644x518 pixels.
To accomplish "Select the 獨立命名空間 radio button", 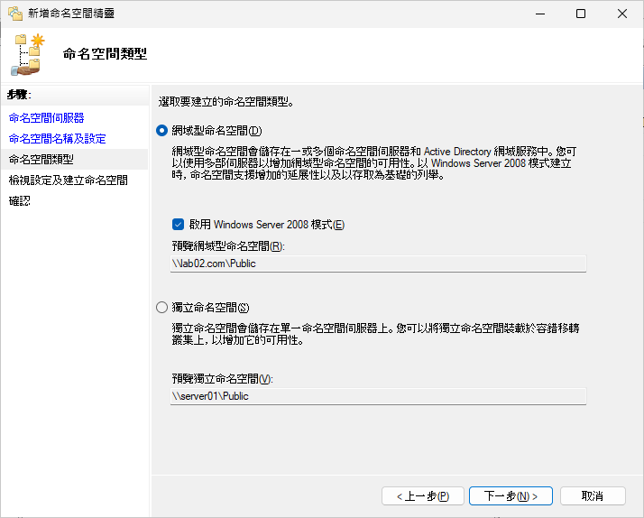I will click(161, 307).
